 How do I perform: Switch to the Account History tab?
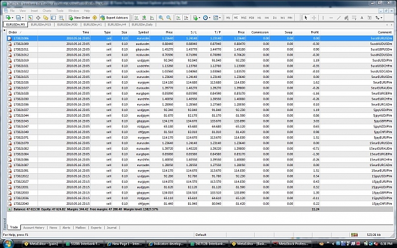(34, 228)
